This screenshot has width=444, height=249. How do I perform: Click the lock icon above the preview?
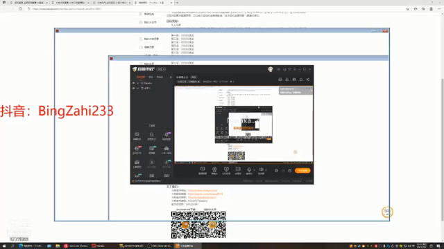pos(287,80)
